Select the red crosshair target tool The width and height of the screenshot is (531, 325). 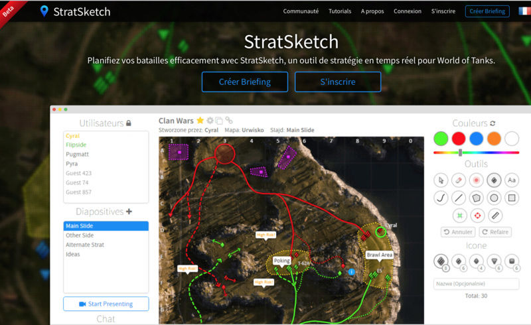[477, 216]
